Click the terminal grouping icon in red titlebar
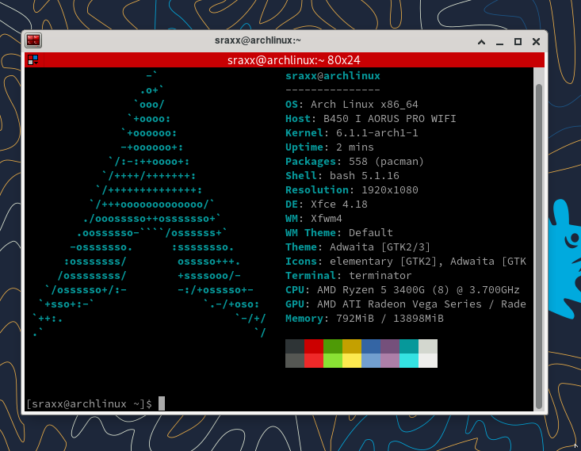This screenshot has height=451, width=581. [x=32, y=60]
